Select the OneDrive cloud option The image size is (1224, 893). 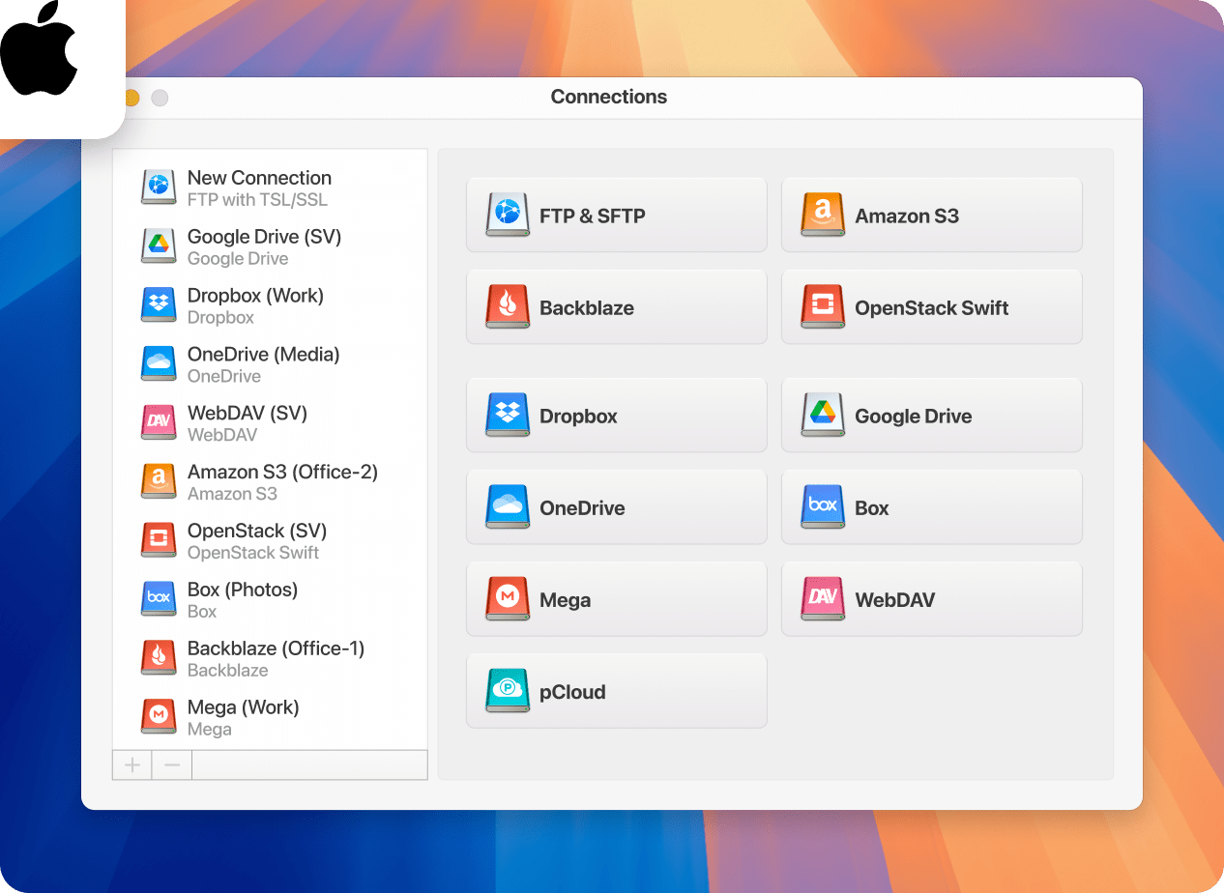point(616,506)
